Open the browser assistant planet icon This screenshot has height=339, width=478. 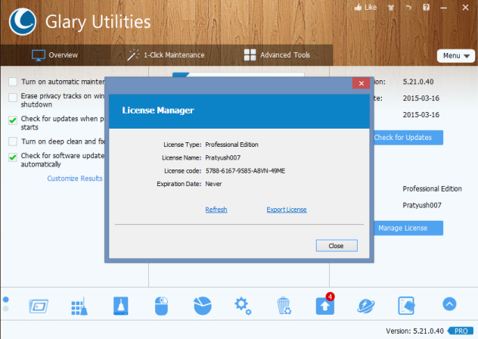(366, 306)
